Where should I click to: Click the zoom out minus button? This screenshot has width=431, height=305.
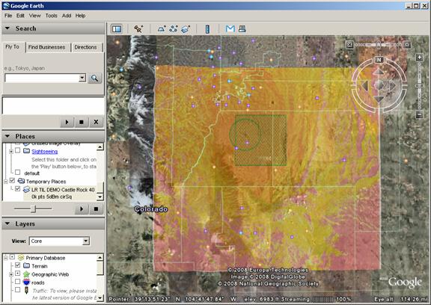coord(419,115)
